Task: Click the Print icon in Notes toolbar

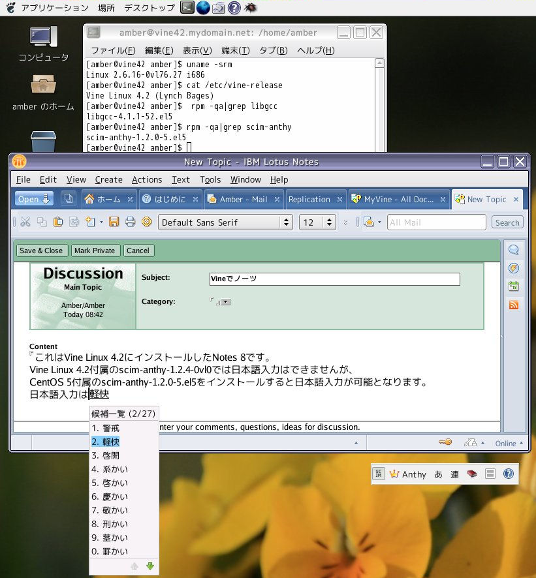Action: coord(130,222)
